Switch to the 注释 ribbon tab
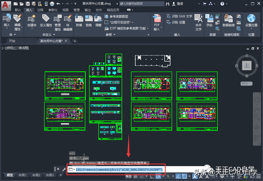 40,10
